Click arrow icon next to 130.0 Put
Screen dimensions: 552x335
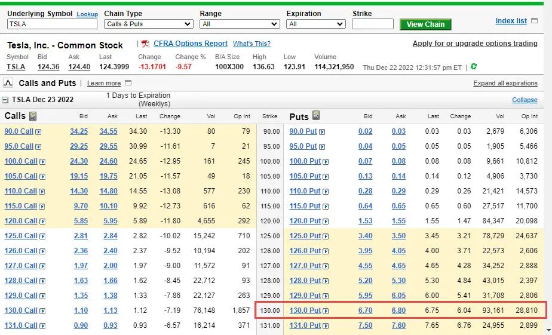(x=326, y=311)
